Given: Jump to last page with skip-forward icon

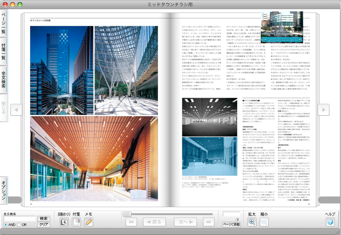Looking at the screenshot, I should [x=209, y=222].
